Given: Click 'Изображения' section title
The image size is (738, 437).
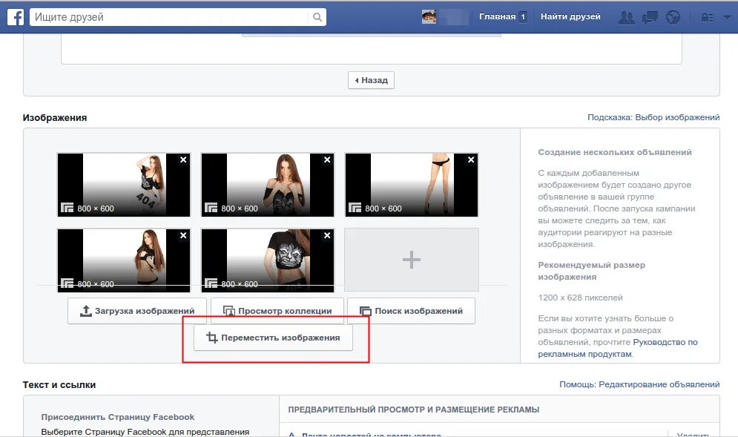Looking at the screenshot, I should 55,118.
